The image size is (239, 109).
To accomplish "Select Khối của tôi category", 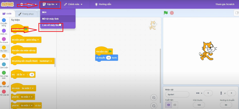I will coord(4,93).
